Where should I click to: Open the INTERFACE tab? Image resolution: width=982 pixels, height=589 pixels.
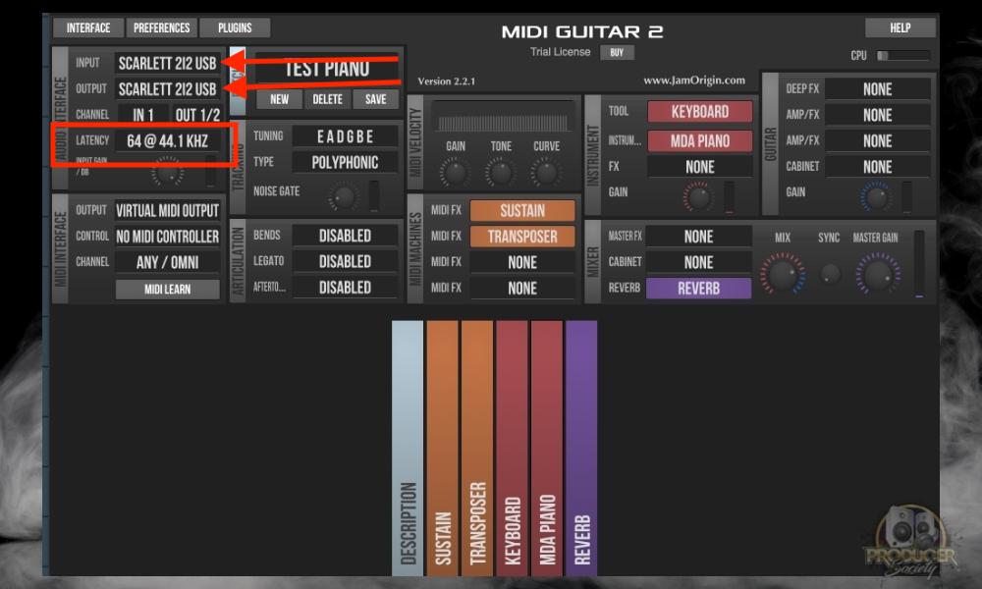tap(88, 28)
